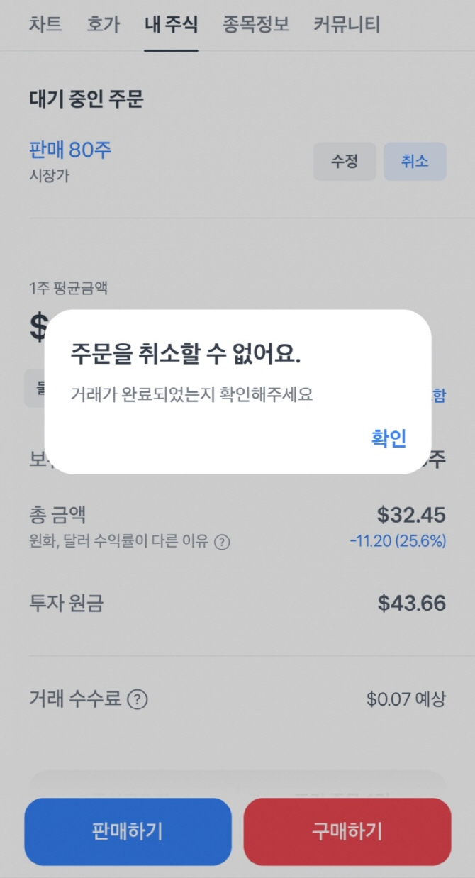Tap 수정 to edit the pending order
Image resolution: width=475 pixels, height=878 pixels.
[344, 162]
